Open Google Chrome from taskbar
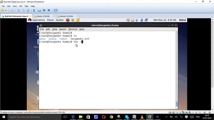 tap(111, 117)
